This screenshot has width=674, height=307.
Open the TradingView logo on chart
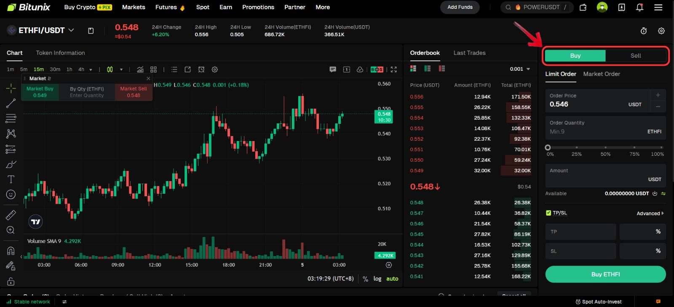pyautogui.click(x=36, y=222)
